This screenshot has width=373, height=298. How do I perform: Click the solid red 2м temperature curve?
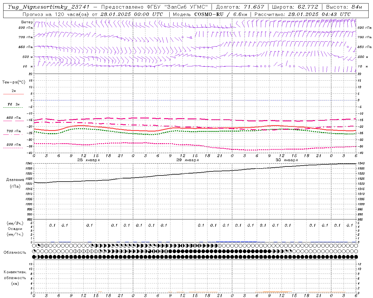[x=195, y=128]
